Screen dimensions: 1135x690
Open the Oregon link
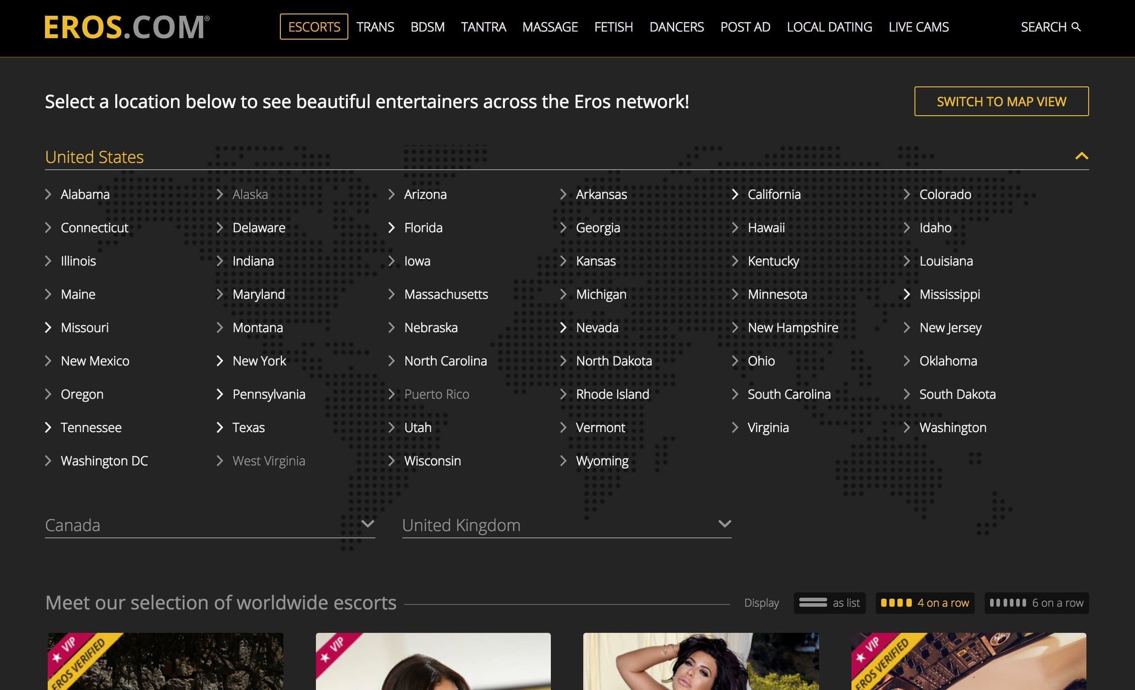(x=82, y=394)
